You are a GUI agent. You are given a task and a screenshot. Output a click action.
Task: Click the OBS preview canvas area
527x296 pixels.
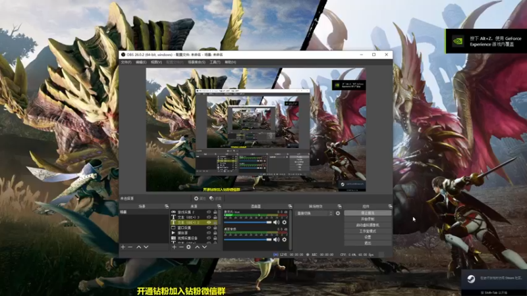click(x=256, y=130)
